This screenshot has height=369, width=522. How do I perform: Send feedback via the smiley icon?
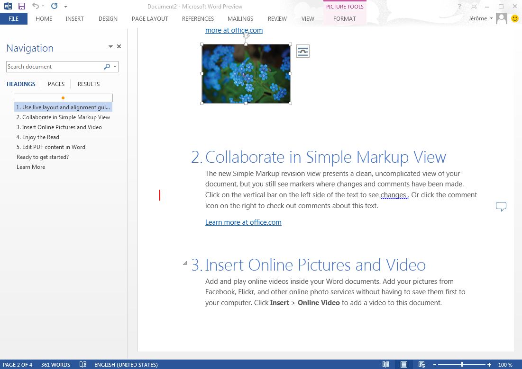515,18
